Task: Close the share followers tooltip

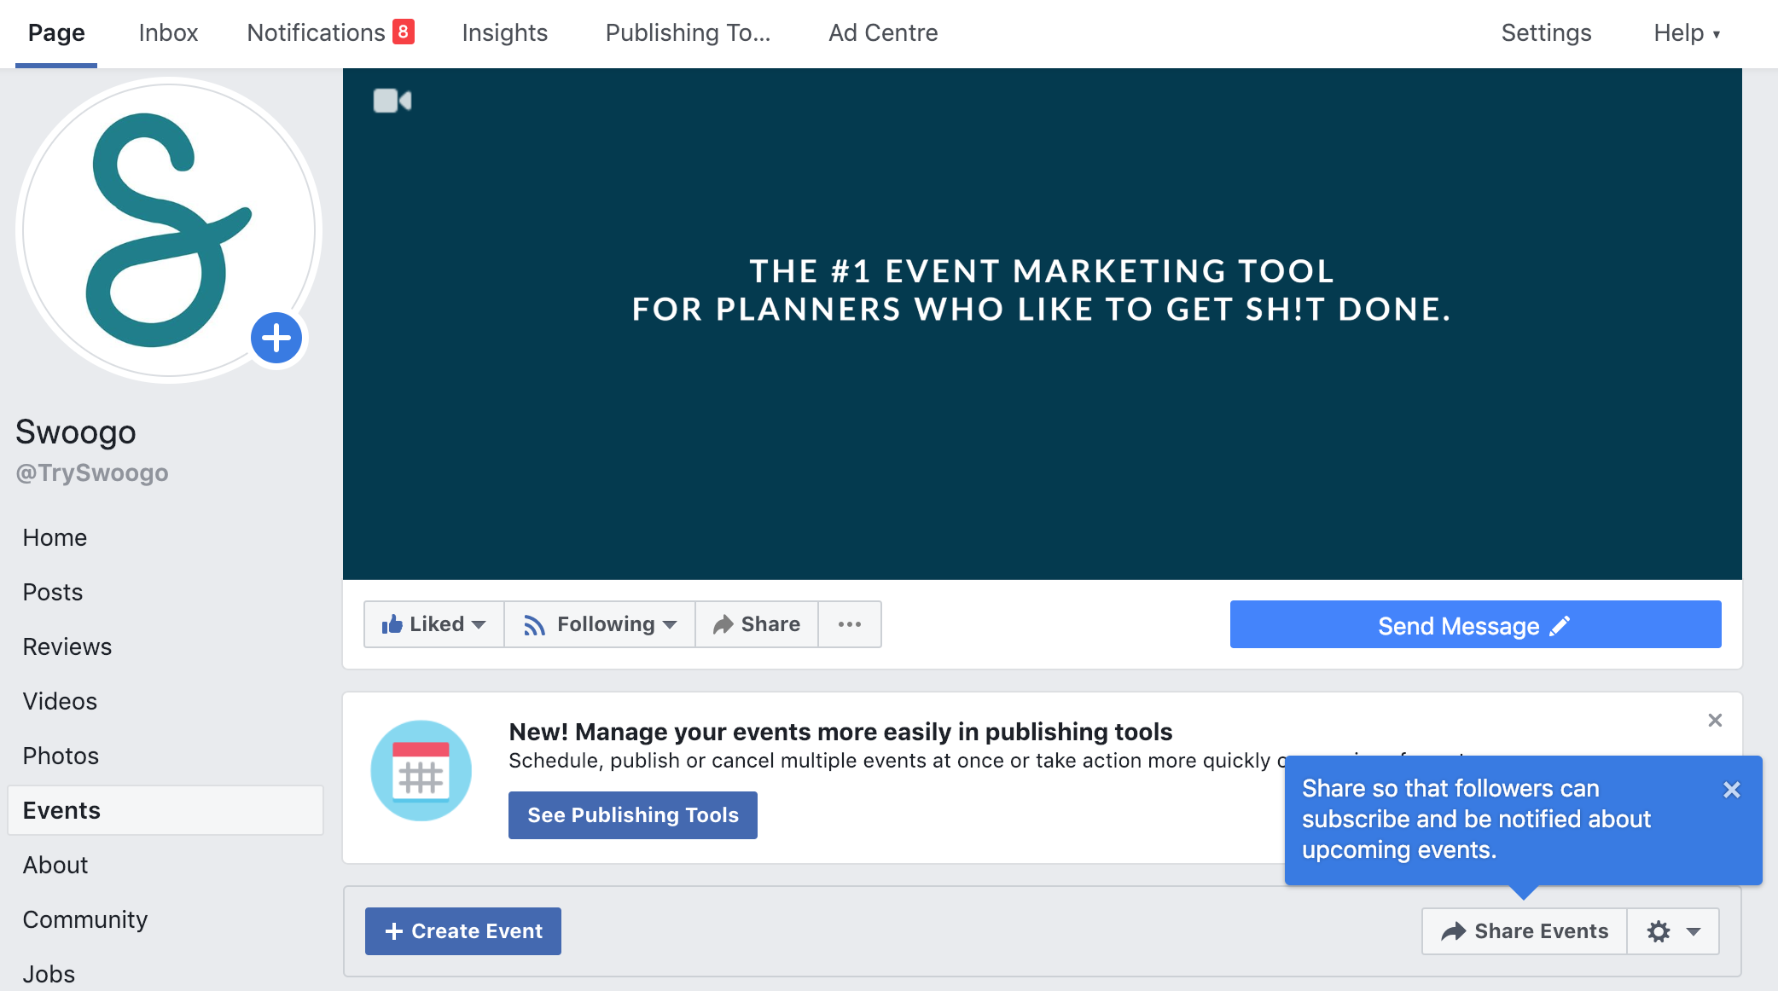Action: [1732, 790]
